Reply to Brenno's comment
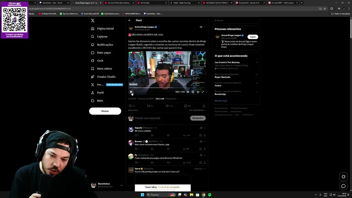Screen dimensions: 352x198 pyautogui.click(x=136, y=149)
